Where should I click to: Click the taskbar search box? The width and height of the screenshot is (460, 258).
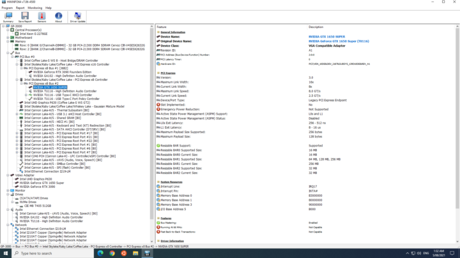(53, 254)
